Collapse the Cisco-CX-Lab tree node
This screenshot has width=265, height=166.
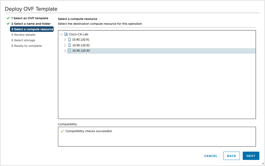pos(61,34)
